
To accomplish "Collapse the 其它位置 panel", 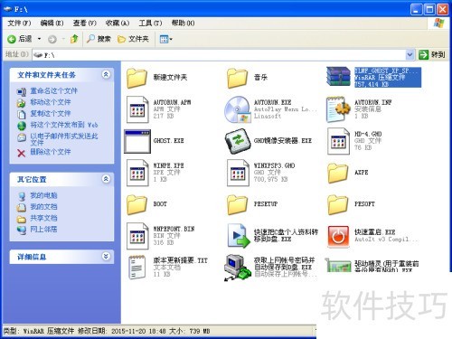I will pos(106,179).
